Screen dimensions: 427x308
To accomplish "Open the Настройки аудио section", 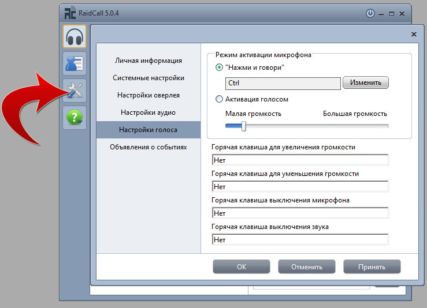I will (148, 112).
